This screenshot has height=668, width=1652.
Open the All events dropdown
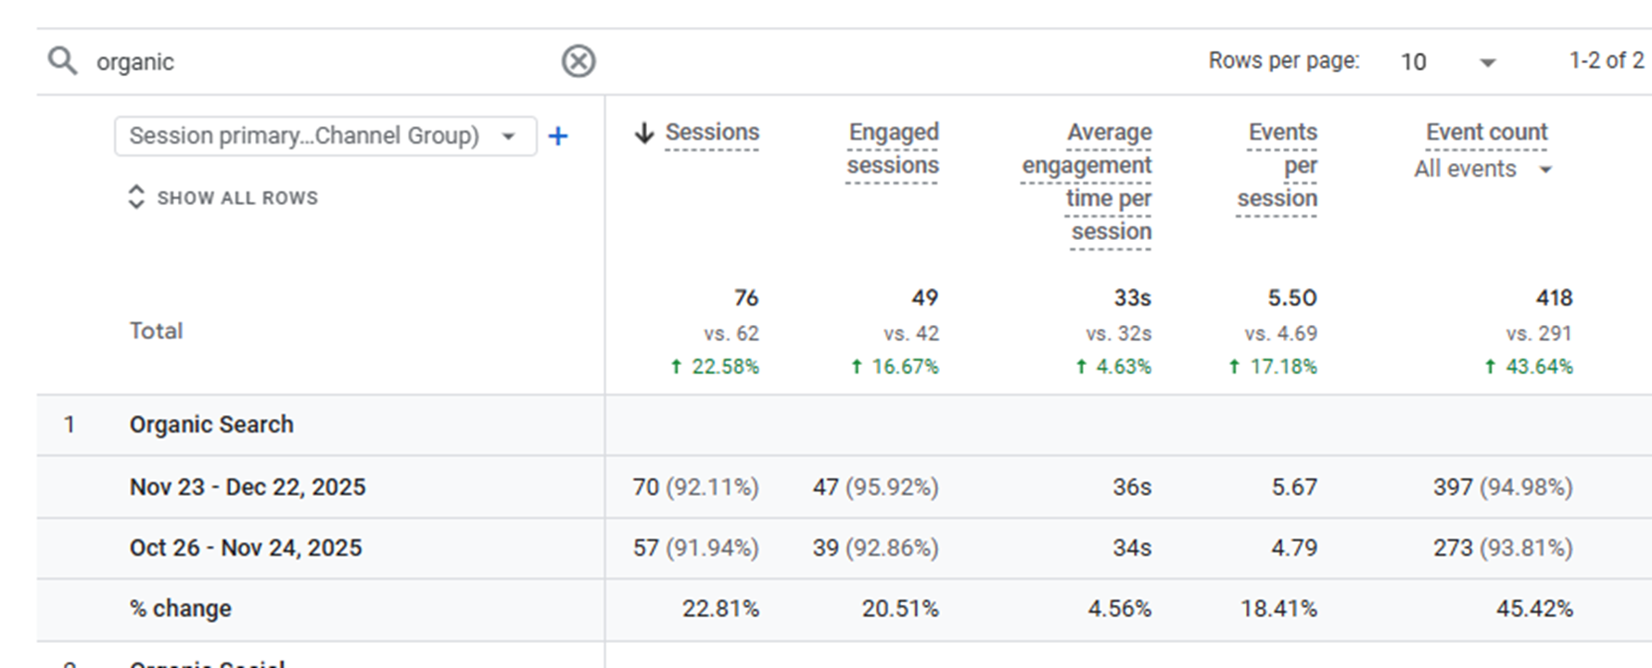1482,170
